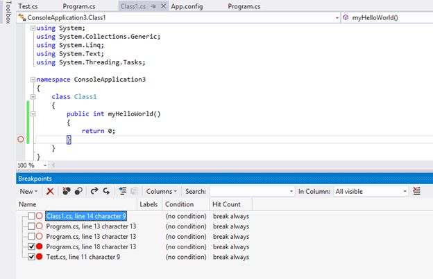The height and width of the screenshot is (279, 433).
Task: Open the New breakpoint dropdown
Action: point(29,191)
